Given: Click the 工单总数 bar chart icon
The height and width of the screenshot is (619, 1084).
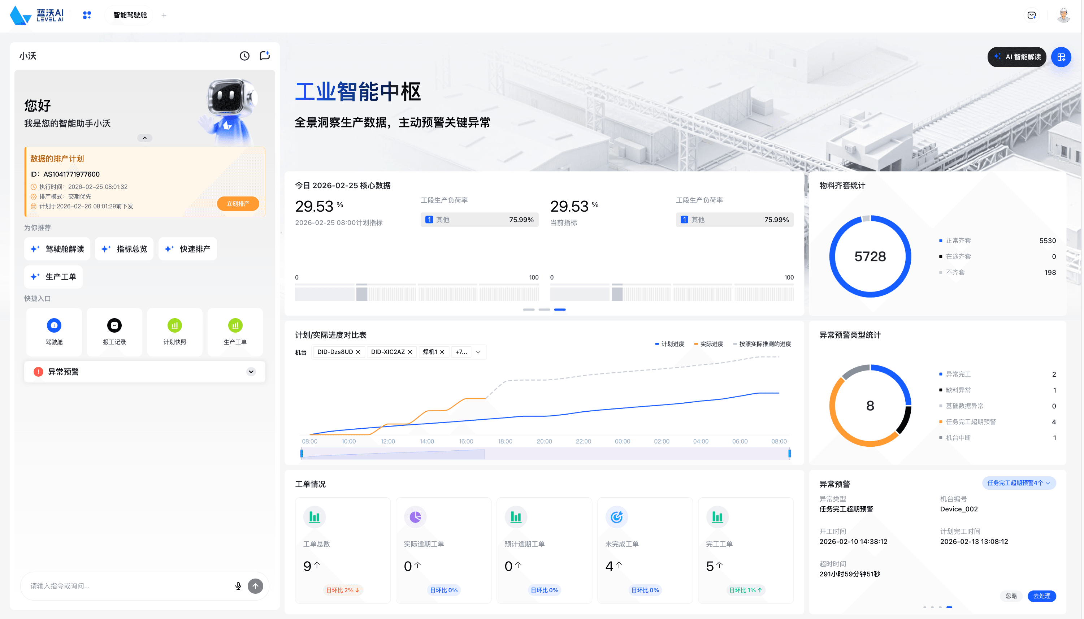Looking at the screenshot, I should pos(314,517).
